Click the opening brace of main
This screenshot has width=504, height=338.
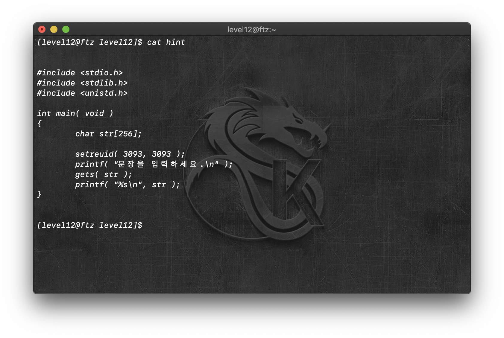[39, 124]
